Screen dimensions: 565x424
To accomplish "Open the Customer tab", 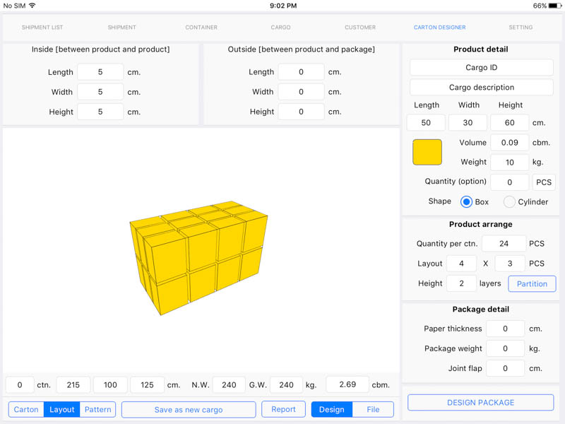I will (x=360, y=28).
